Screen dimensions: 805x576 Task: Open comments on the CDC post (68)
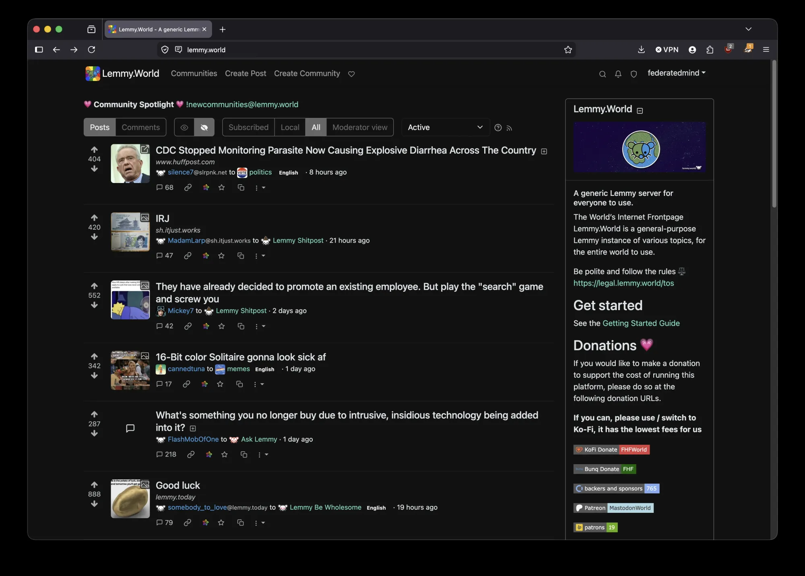pos(165,187)
